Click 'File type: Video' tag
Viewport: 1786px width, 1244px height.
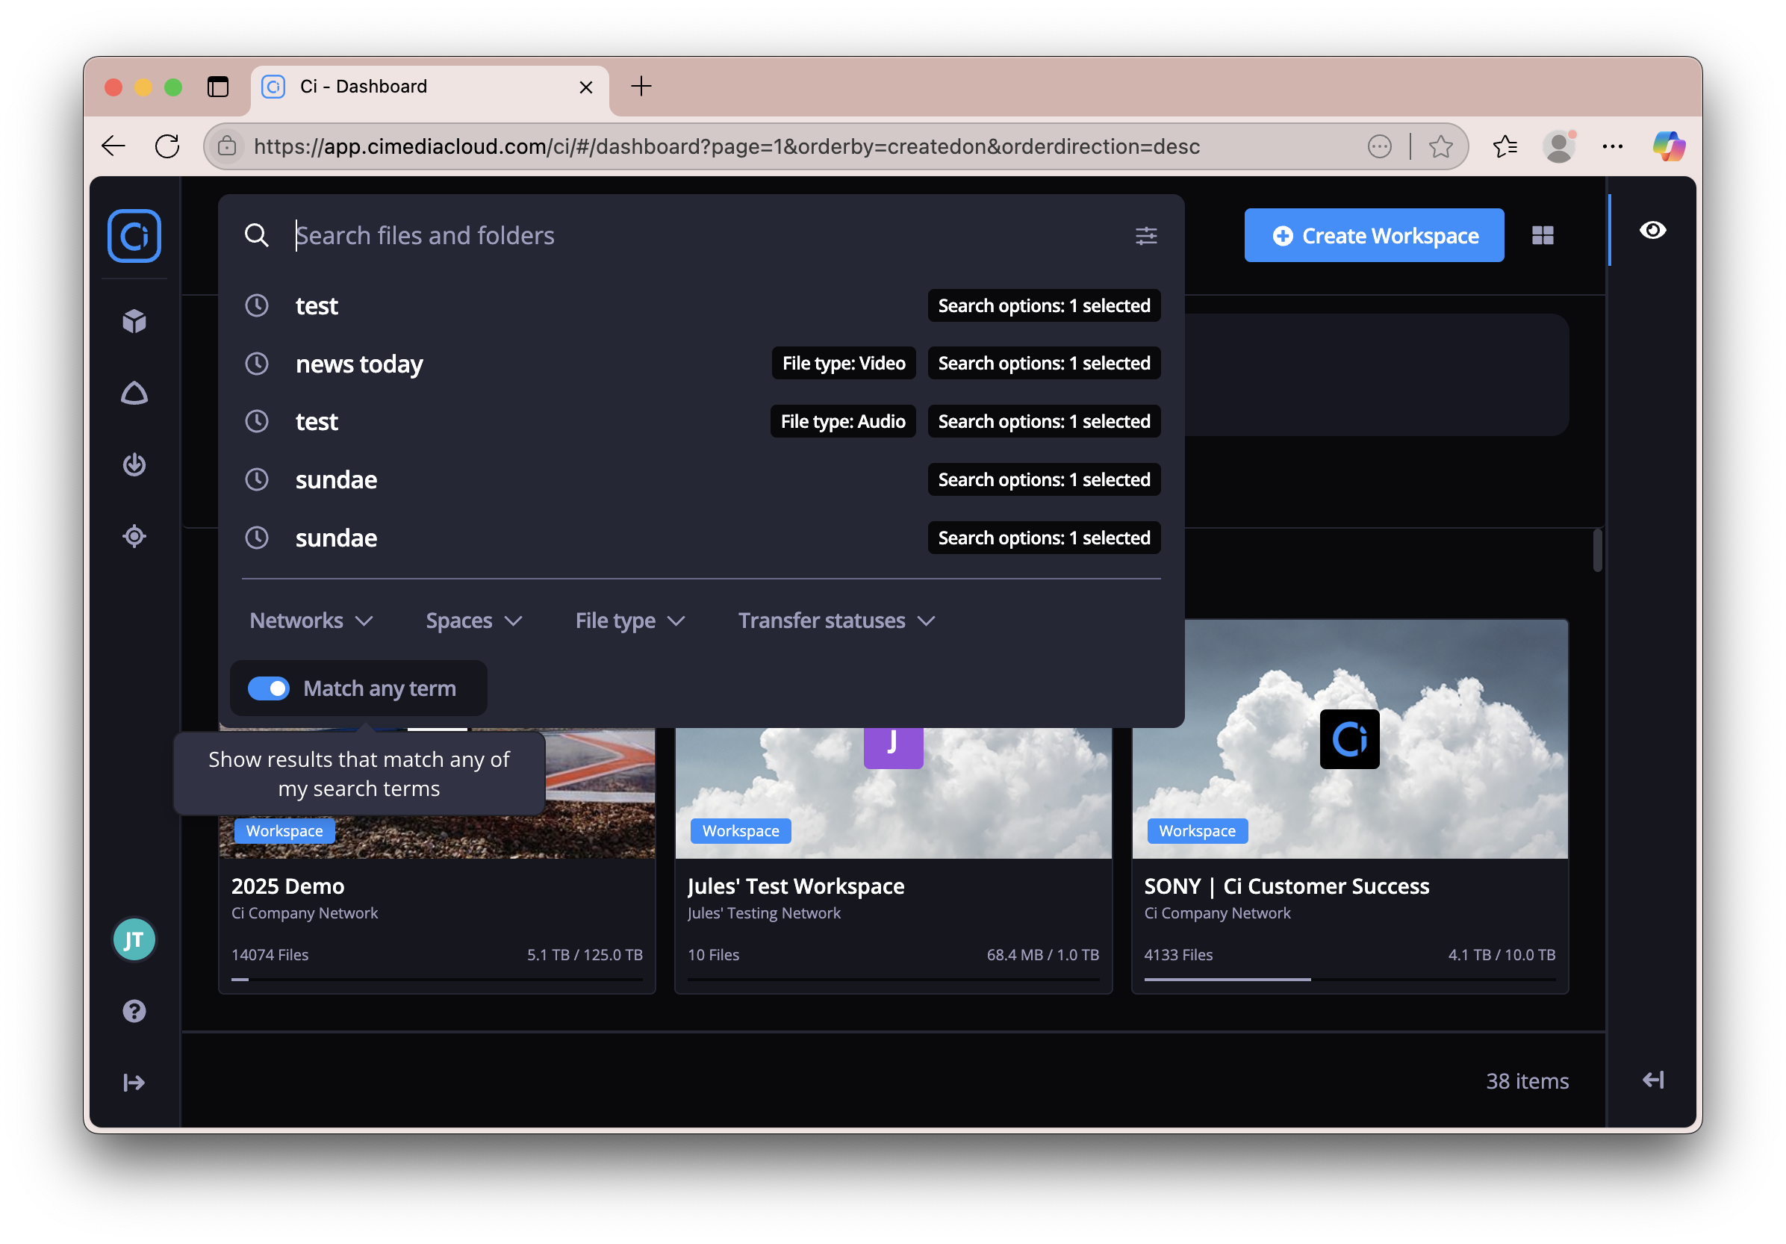pos(843,364)
